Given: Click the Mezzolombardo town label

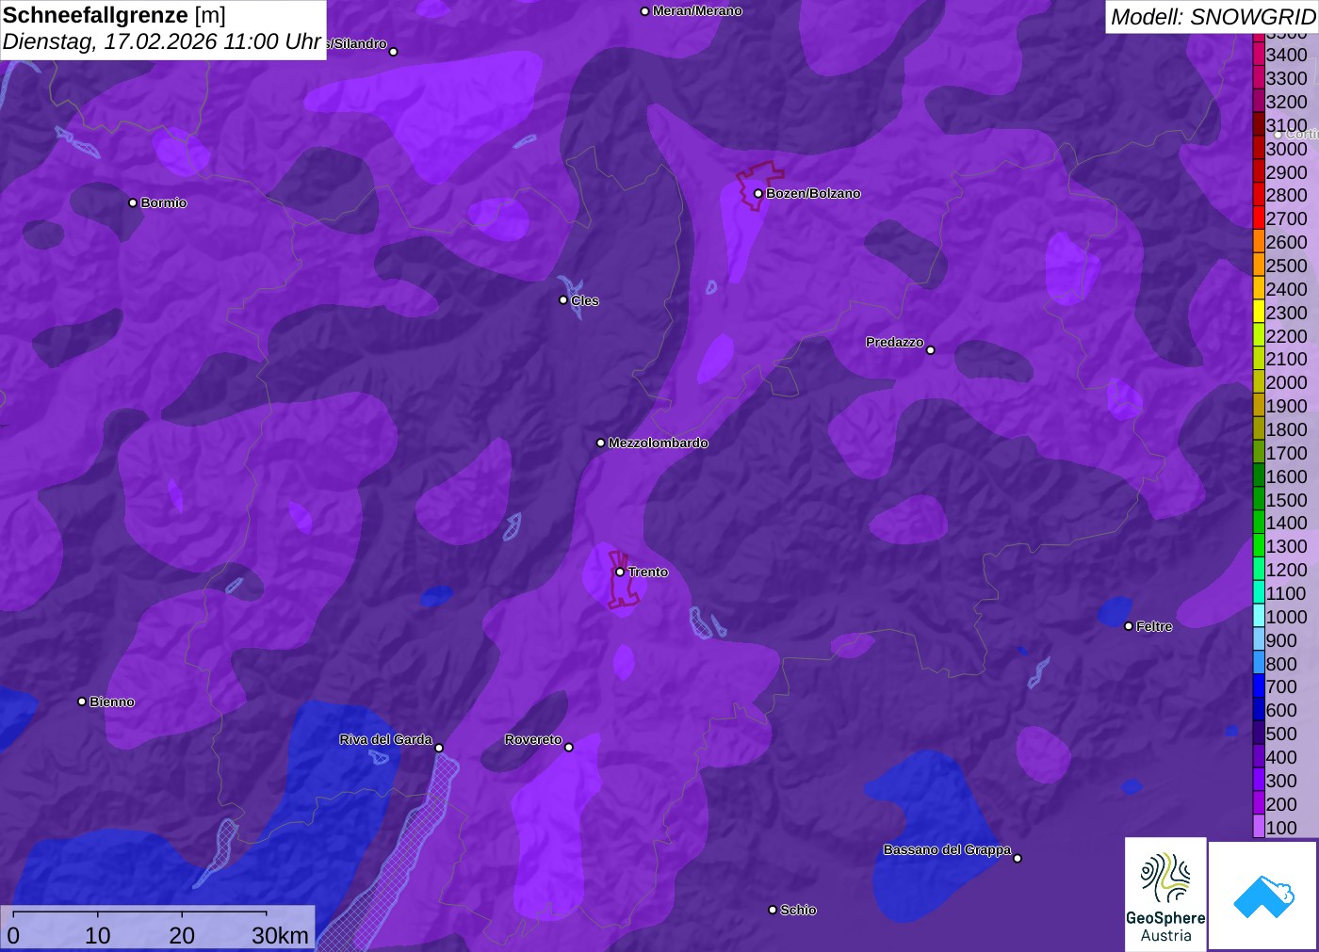Looking at the screenshot, I should (658, 443).
